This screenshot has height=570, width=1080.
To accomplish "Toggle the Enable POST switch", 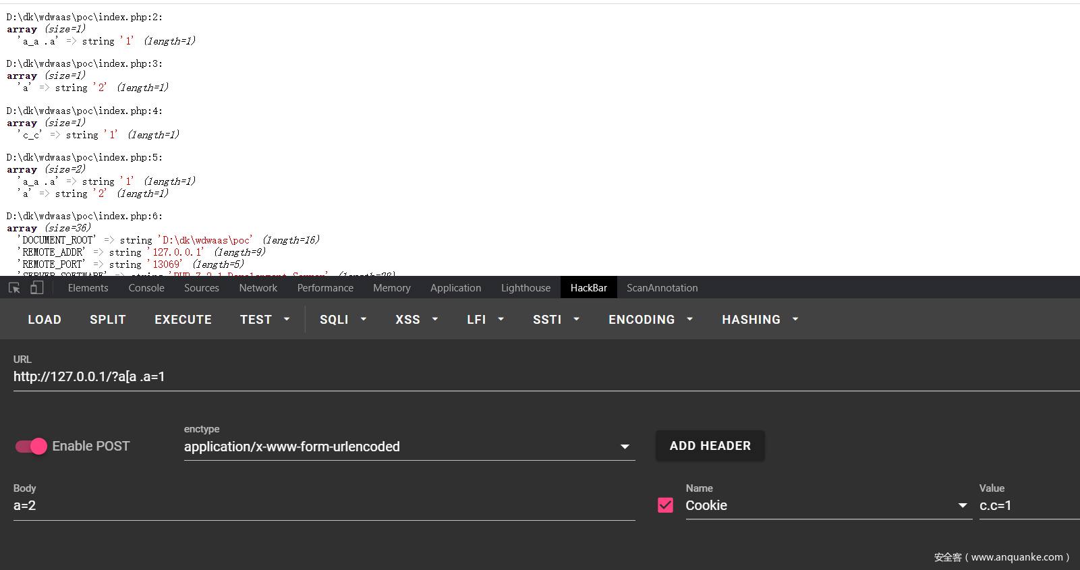I will tap(31, 447).
